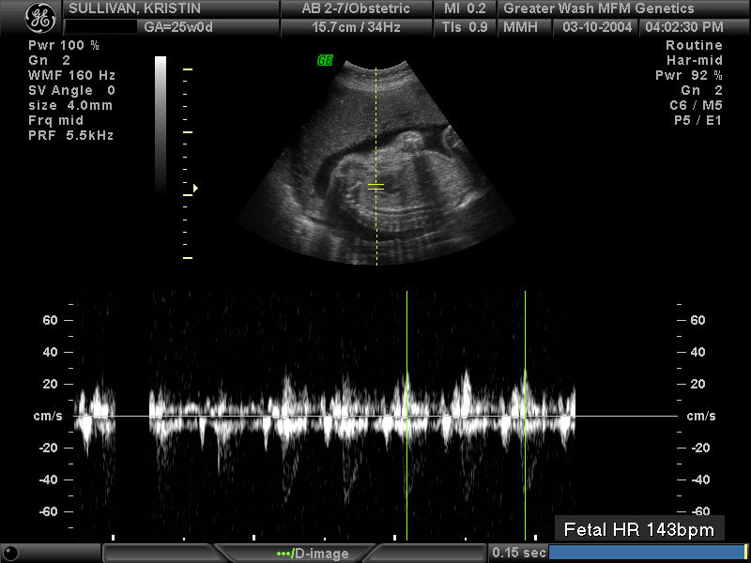
Task: Click the Doppler spectrum baseline
Action: click(x=375, y=416)
